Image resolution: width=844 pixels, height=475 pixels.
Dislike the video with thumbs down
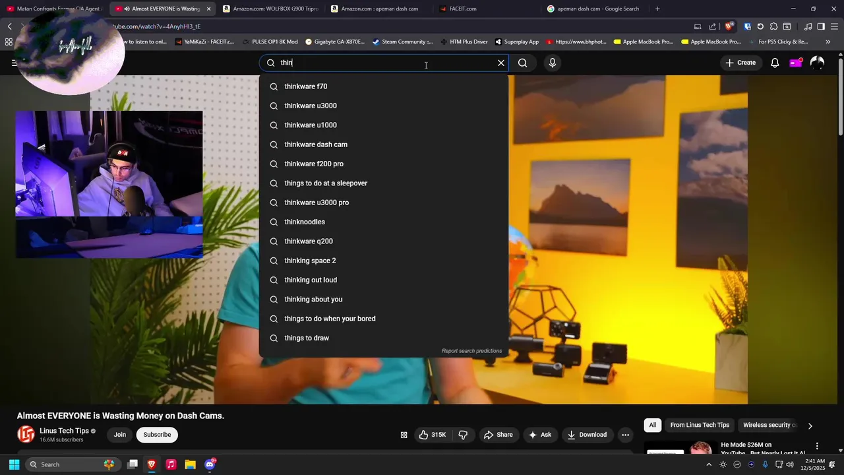coord(463,435)
